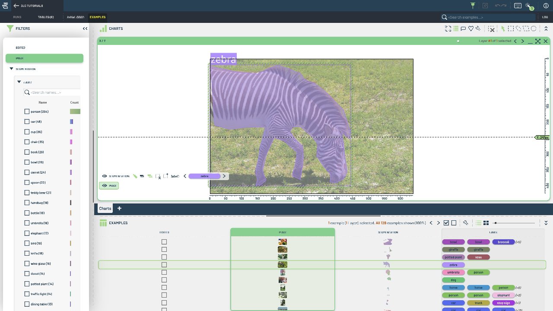Click the heart favorite icon in Charts toolbar
This screenshot has height=311, width=553.
pyautogui.click(x=470, y=29)
